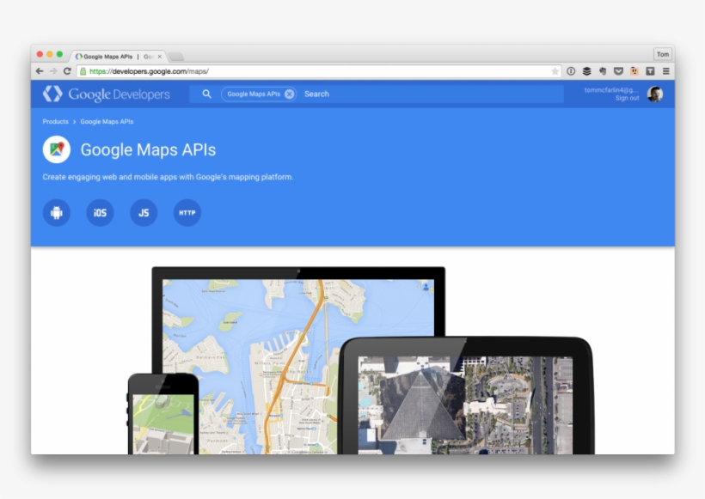Reload the current page
The image size is (705, 499).
coord(65,71)
